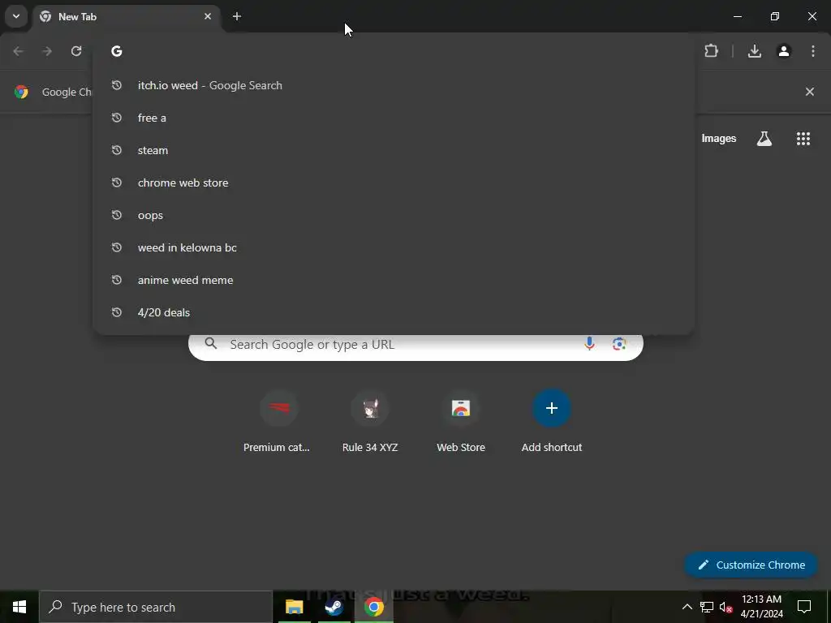Screen dimensions: 831x623
Task: Show hidden system tray icons
Action: [687, 607]
